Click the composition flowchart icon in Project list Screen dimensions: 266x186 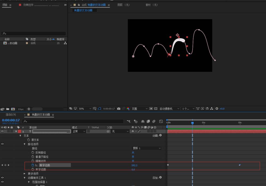tap(65, 43)
